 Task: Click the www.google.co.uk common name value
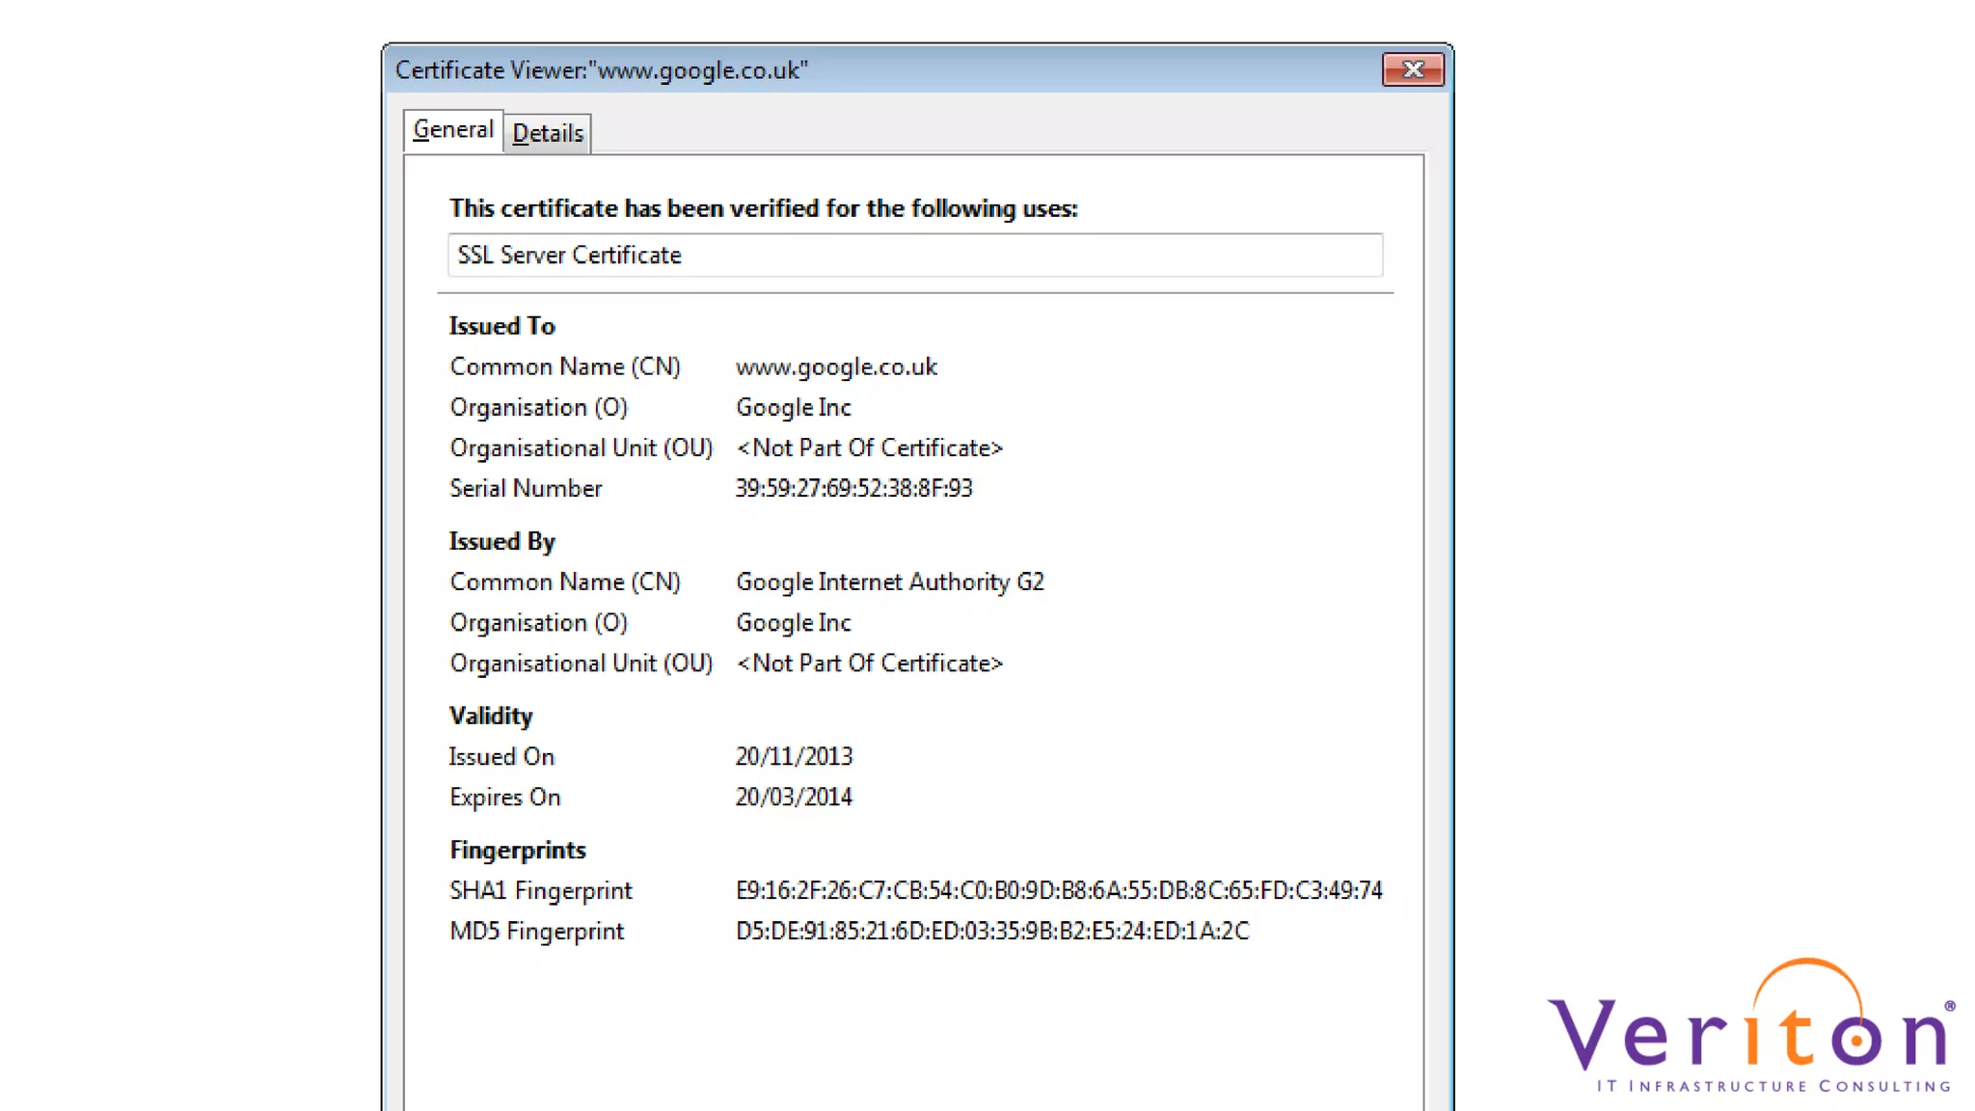pyautogui.click(x=836, y=366)
